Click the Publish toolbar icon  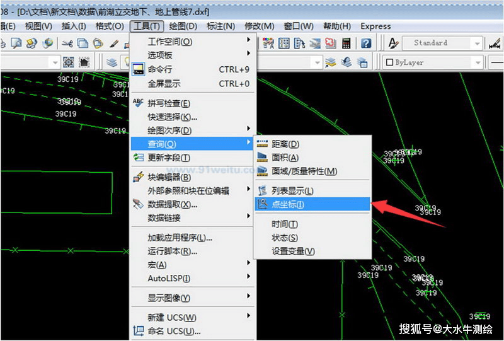point(32,43)
